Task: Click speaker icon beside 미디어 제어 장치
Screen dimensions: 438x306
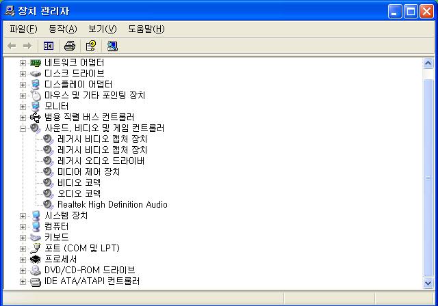Action: (49, 172)
